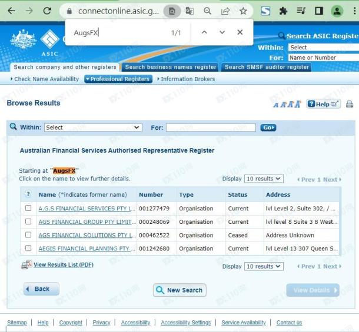Open the browser three-dot menu
Screen dimensions: 359x332
click(354, 11)
